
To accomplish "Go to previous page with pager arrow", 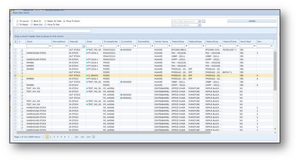I will (43, 137).
